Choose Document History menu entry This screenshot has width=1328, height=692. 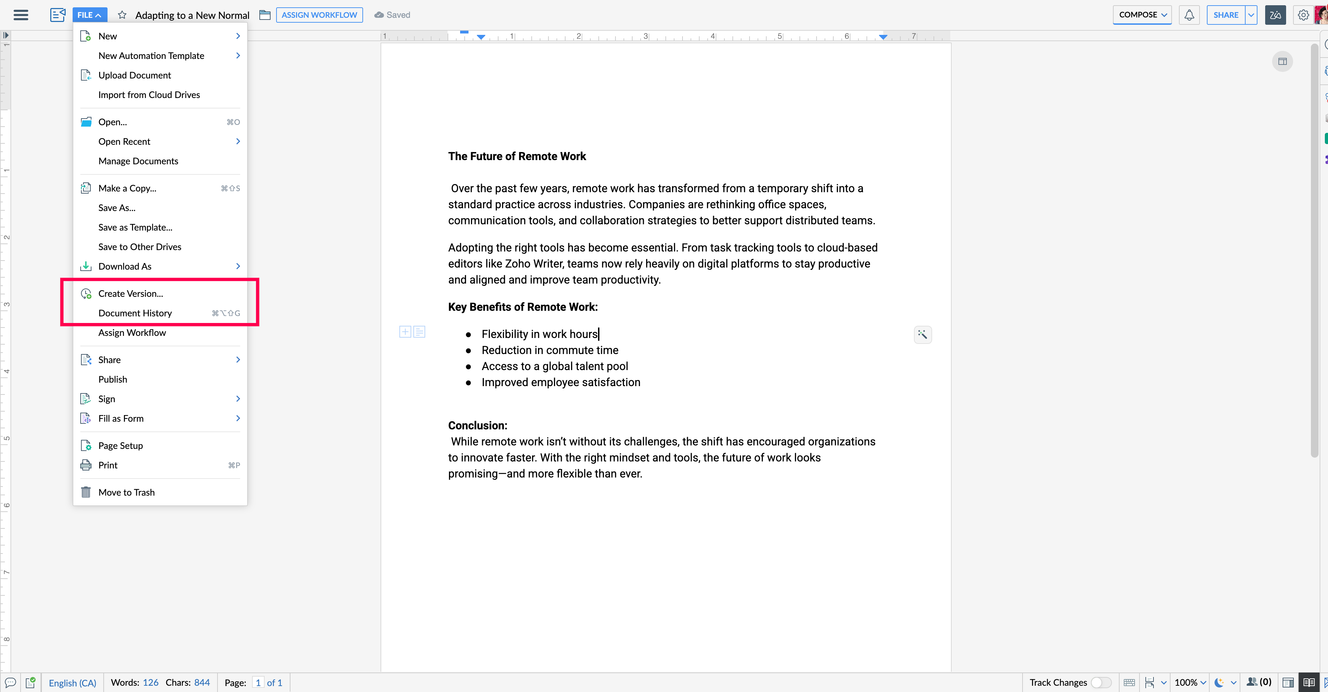(x=135, y=313)
